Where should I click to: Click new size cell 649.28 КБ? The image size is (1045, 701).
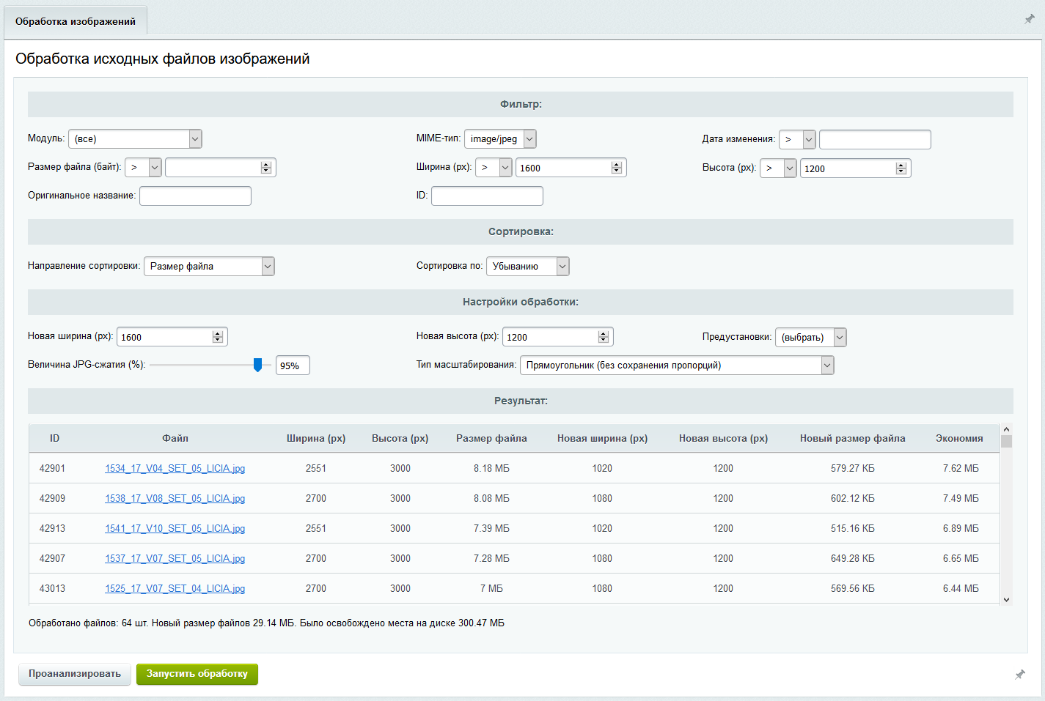click(853, 558)
